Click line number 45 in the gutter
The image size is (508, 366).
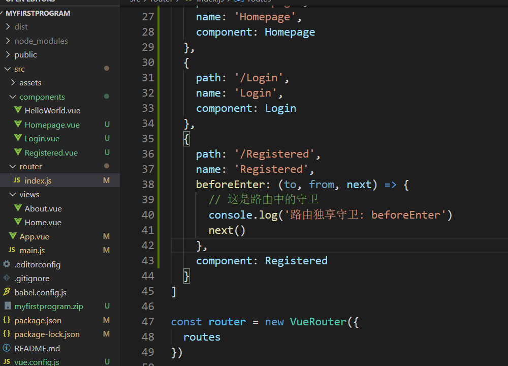point(148,291)
